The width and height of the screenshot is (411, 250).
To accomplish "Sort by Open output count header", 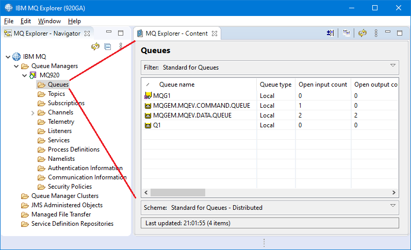I will pyautogui.click(x=375, y=85).
